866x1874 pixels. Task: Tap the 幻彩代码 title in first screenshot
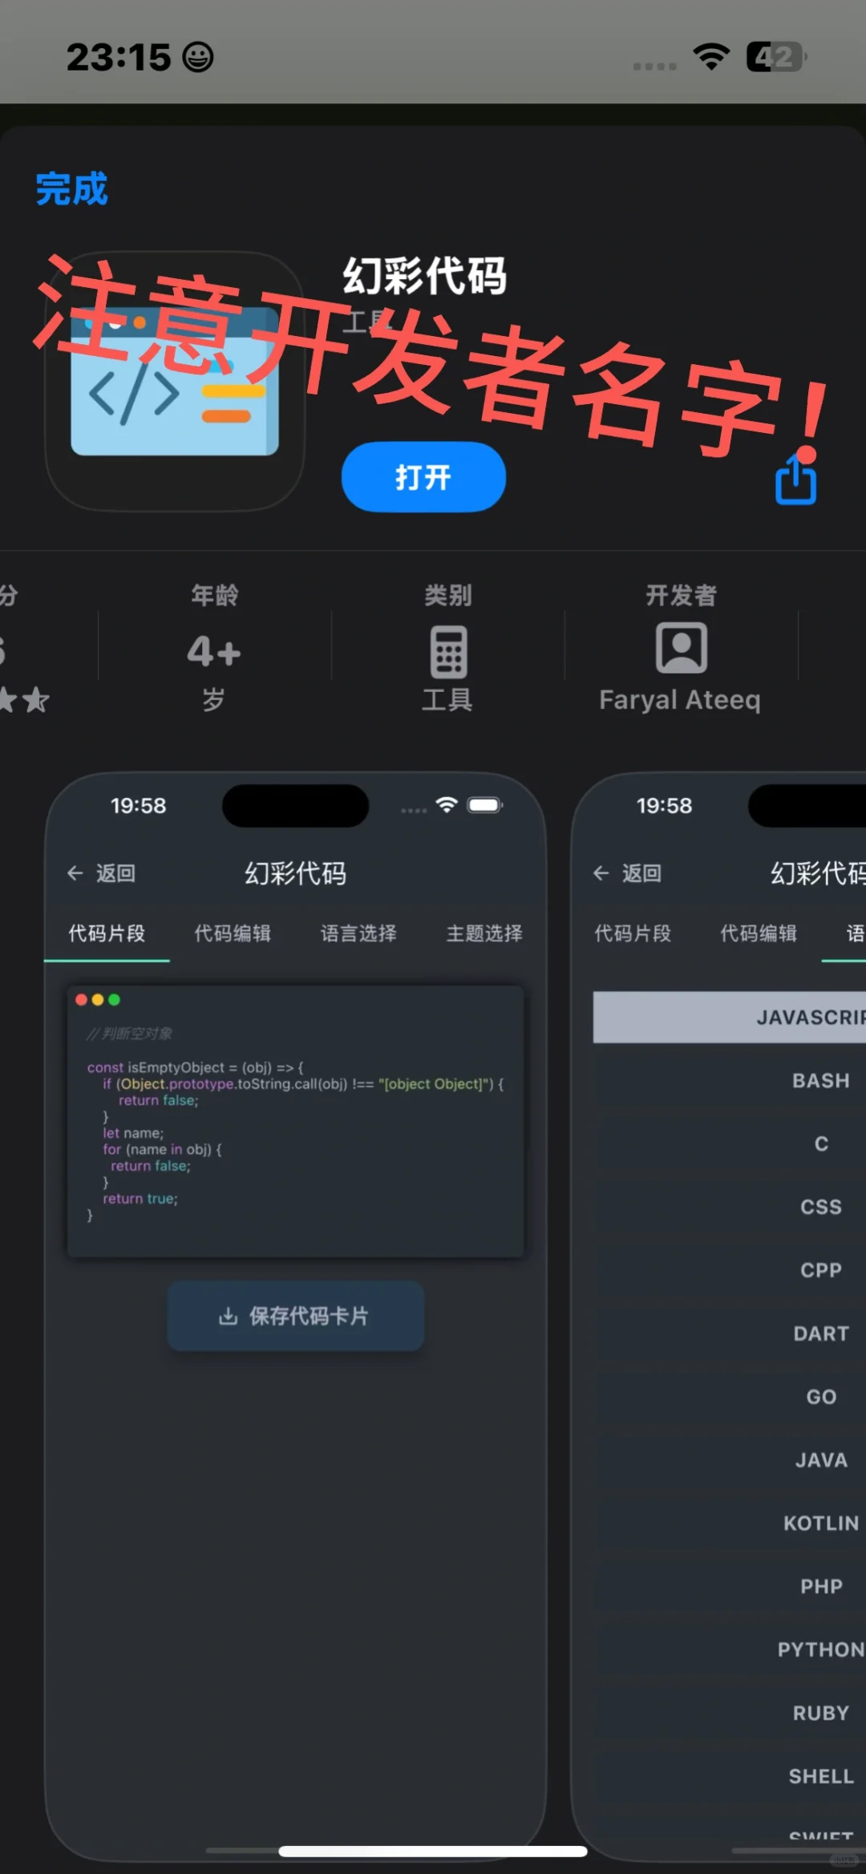point(296,873)
